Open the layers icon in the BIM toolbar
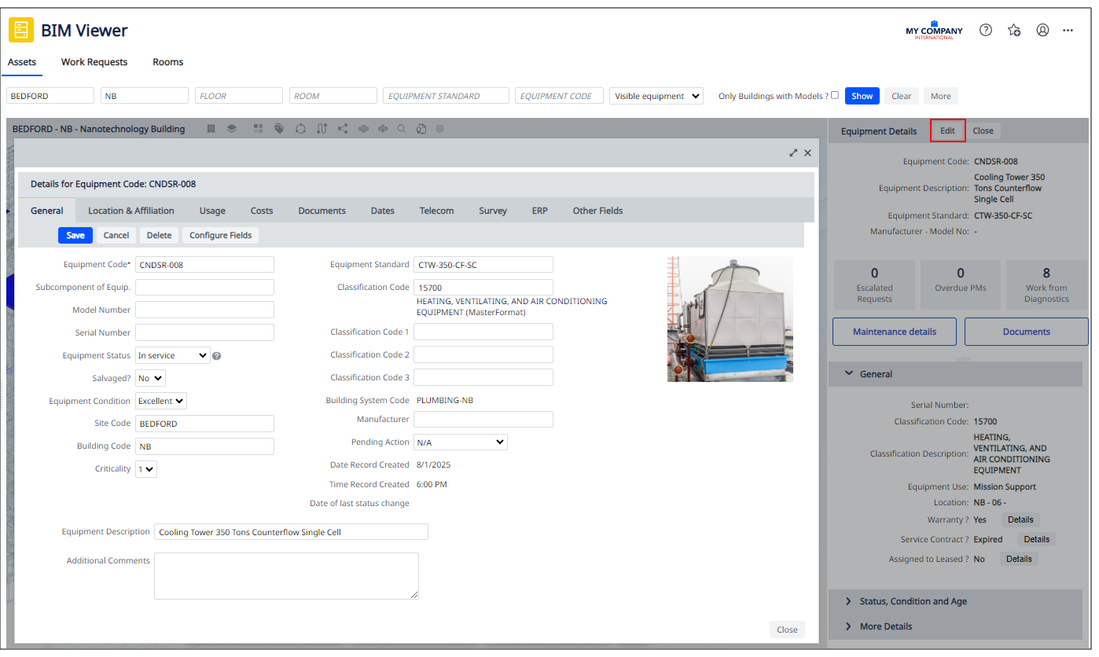 [232, 128]
